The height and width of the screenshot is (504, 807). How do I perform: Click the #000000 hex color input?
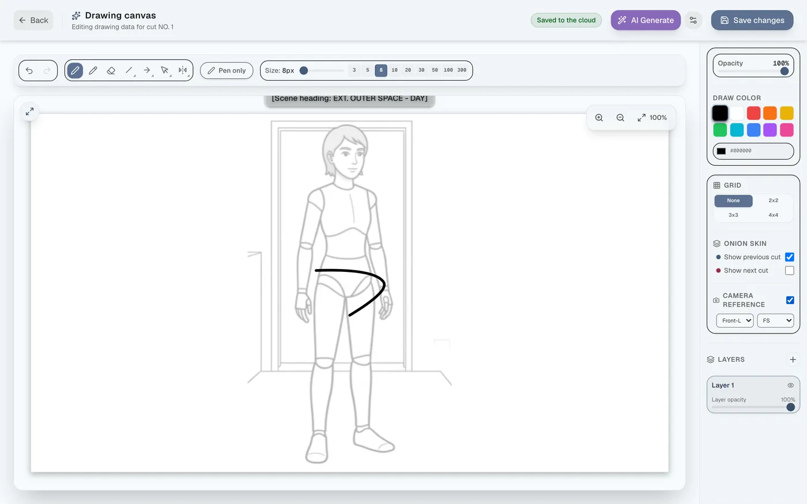[x=753, y=151]
